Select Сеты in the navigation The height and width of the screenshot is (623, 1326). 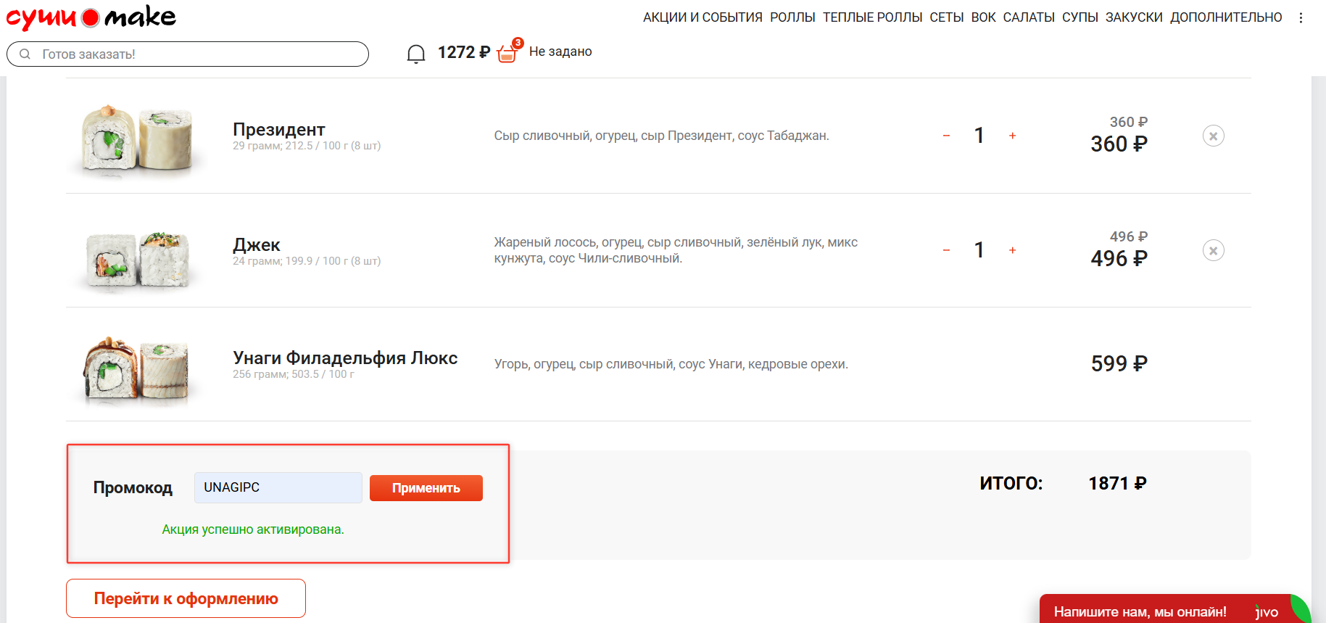pyautogui.click(x=946, y=17)
